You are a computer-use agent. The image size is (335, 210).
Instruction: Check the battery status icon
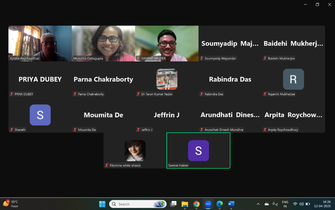tap(308, 204)
